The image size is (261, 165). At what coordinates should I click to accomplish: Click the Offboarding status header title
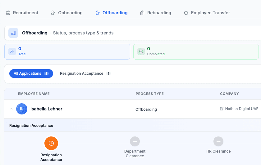[34, 33]
